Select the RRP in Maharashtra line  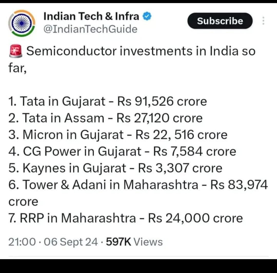click(x=125, y=218)
